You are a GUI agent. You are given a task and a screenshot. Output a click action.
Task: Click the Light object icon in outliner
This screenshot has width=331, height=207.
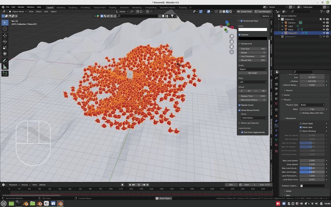tap(286, 26)
